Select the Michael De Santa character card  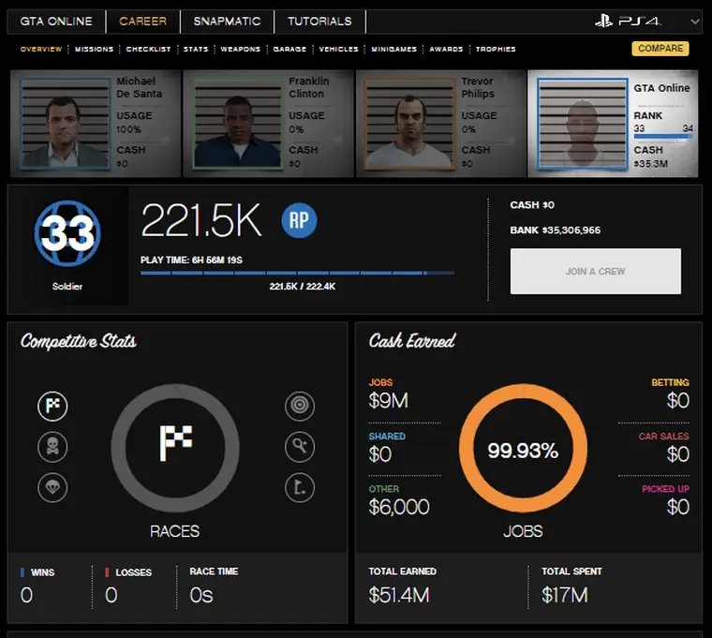[x=96, y=124]
